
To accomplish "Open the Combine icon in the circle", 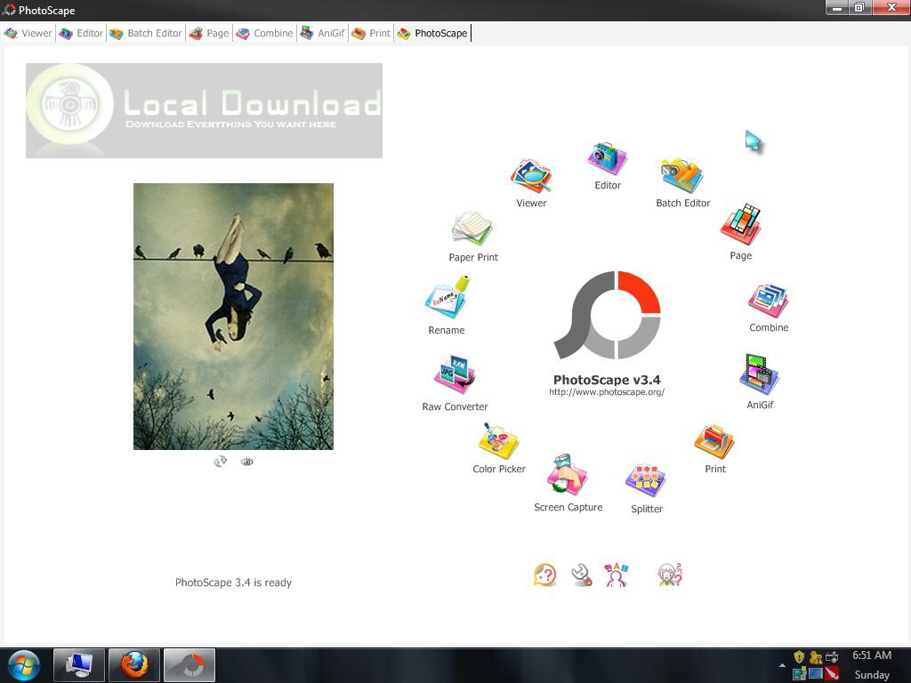I will click(x=768, y=301).
